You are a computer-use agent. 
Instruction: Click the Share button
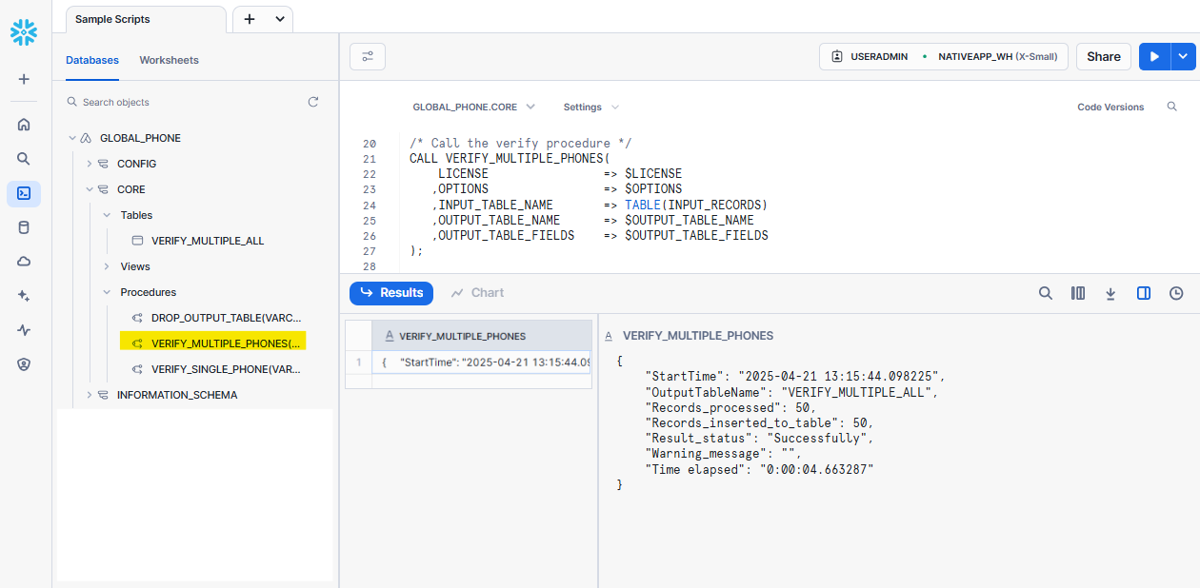pyautogui.click(x=1104, y=56)
